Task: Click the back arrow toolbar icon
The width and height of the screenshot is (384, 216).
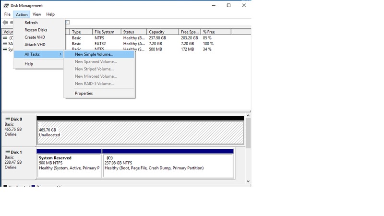Action: (5, 23)
